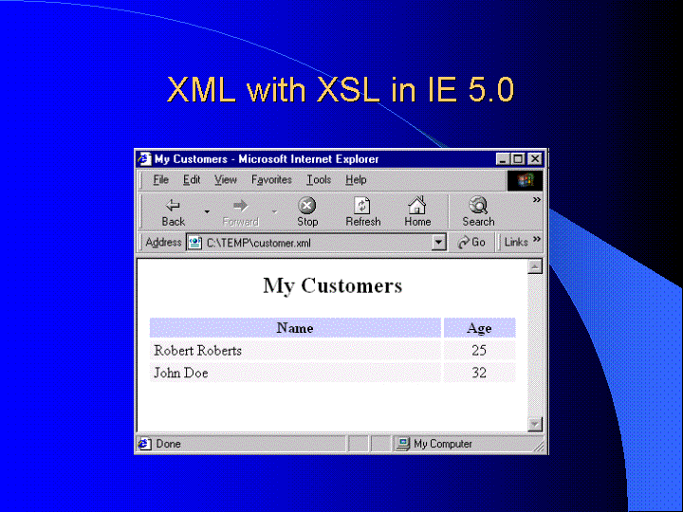
Task: Click the XML file icon in the address bar
Action: [x=194, y=243]
